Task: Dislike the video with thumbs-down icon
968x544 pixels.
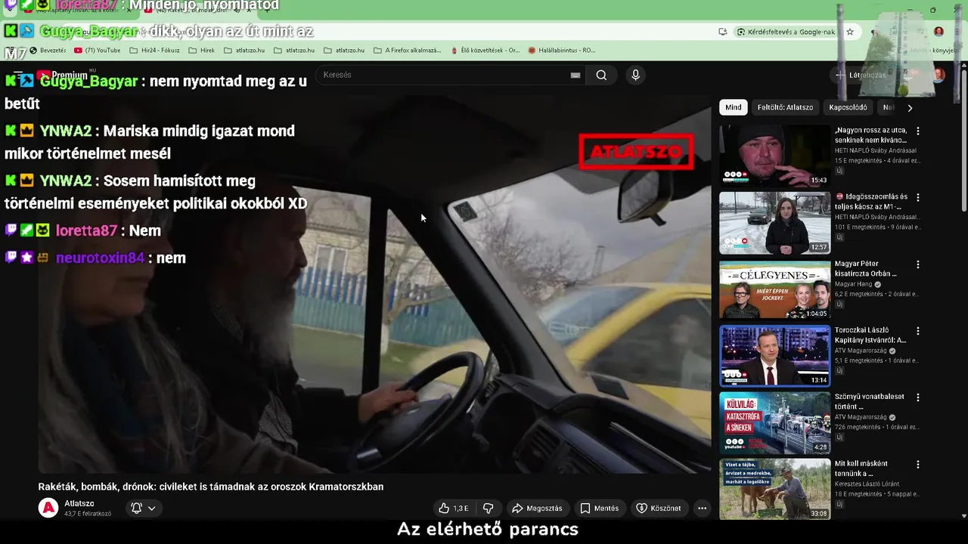Action: click(x=489, y=508)
